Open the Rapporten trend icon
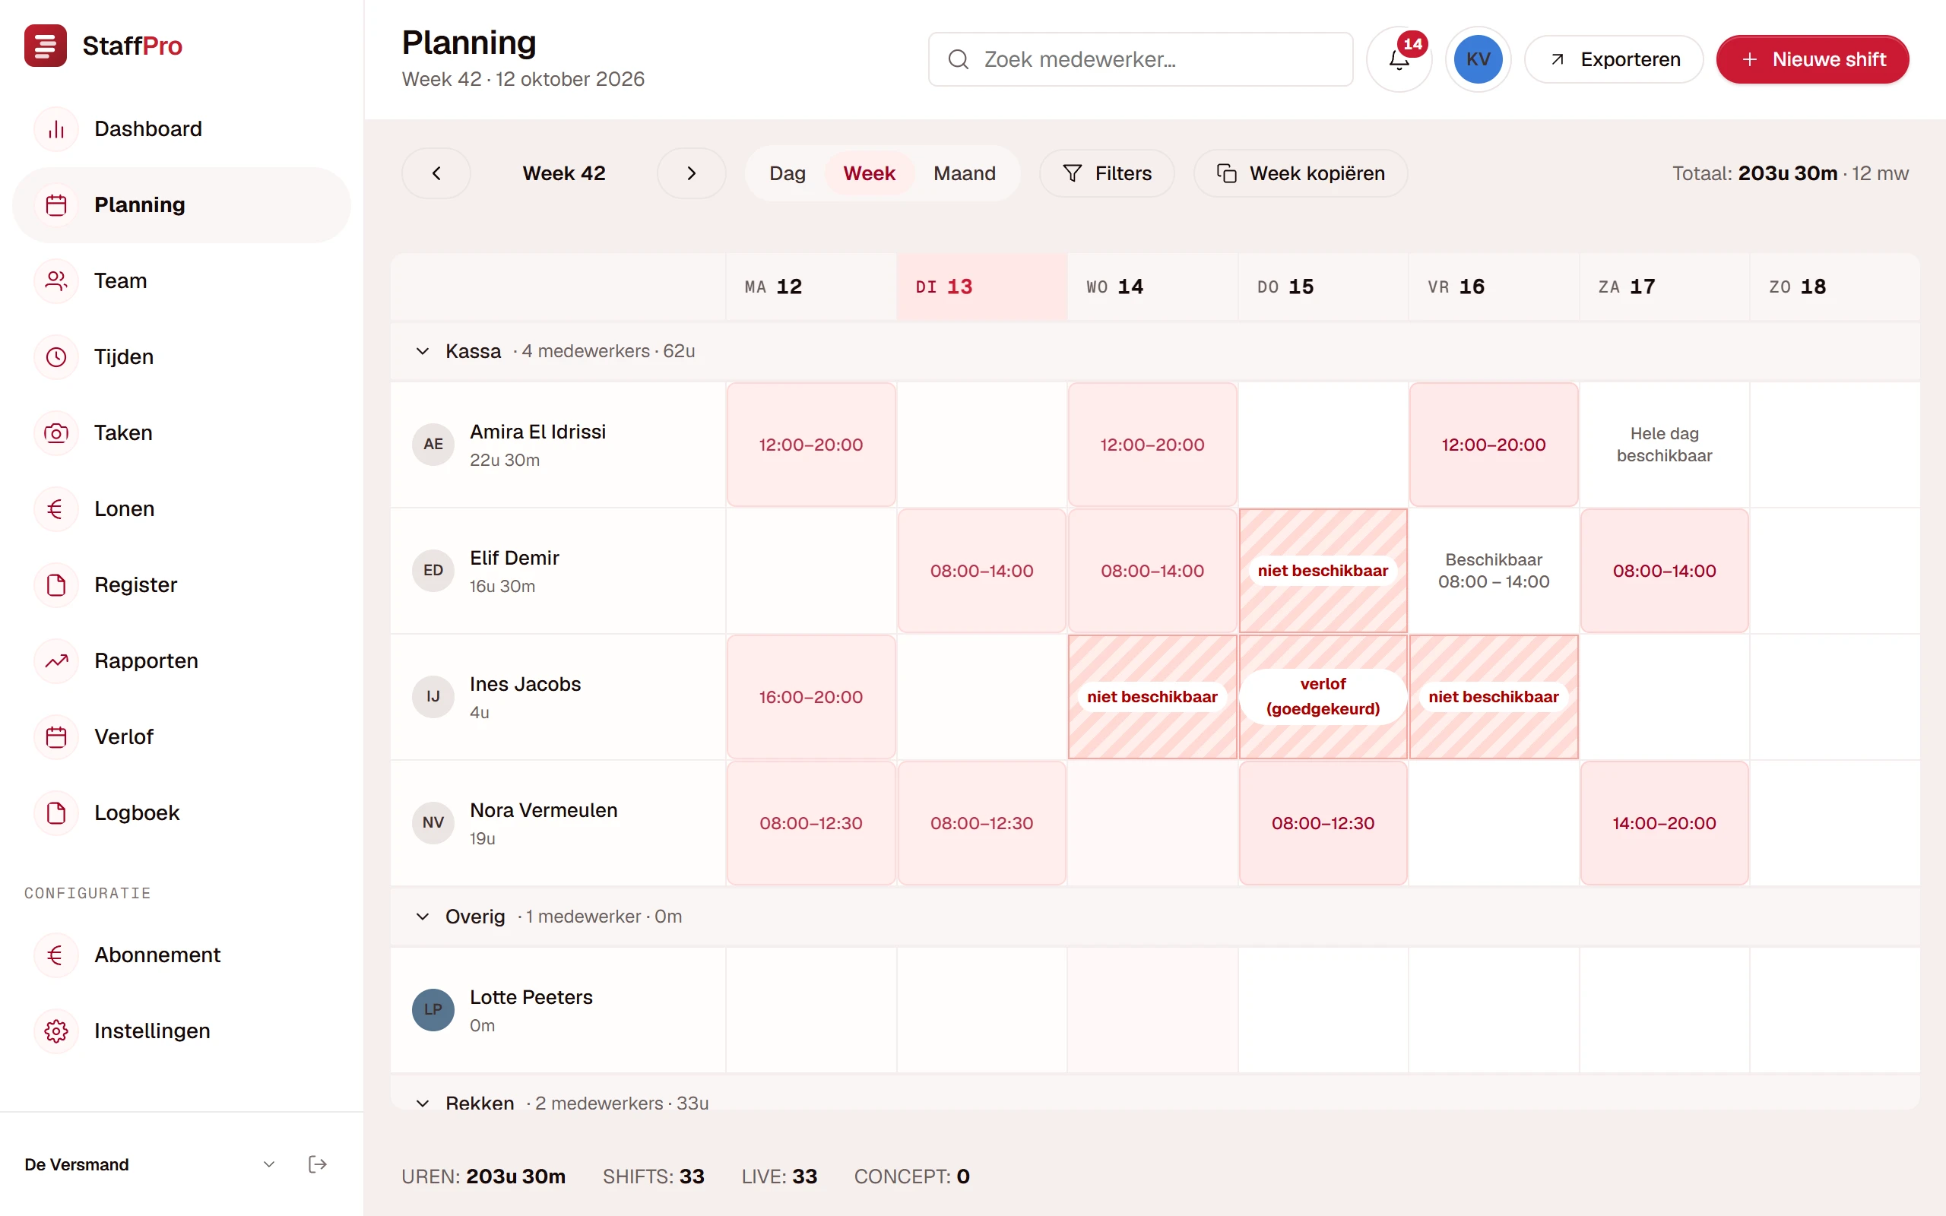The height and width of the screenshot is (1216, 1946). click(x=56, y=660)
